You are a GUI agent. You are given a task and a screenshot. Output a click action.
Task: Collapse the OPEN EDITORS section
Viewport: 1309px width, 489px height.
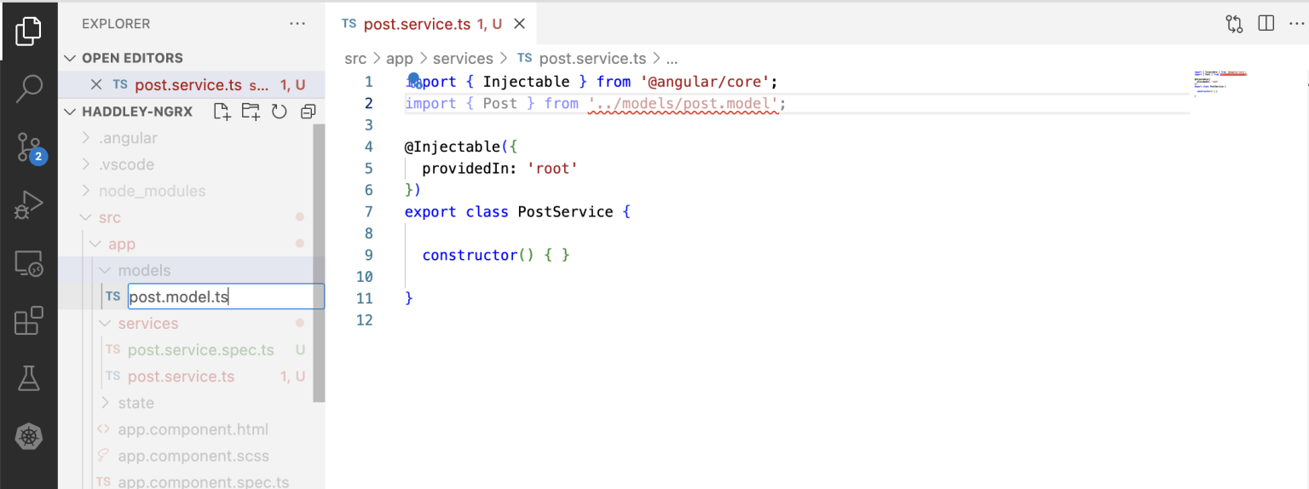point(71,58)
